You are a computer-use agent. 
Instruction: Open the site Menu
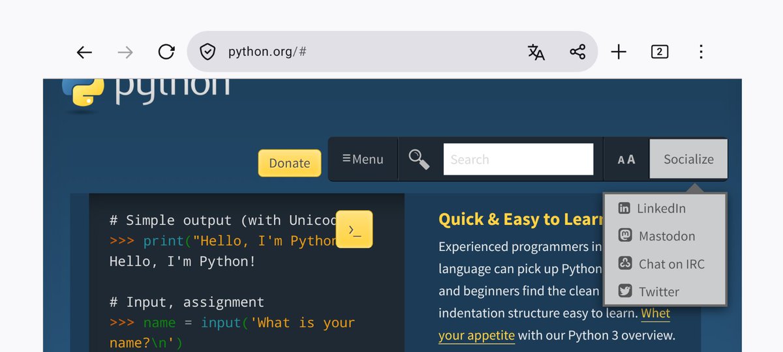363,159
